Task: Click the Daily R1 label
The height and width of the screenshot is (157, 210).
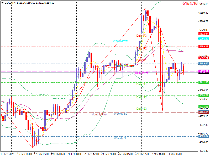Action: coord(141,60)
